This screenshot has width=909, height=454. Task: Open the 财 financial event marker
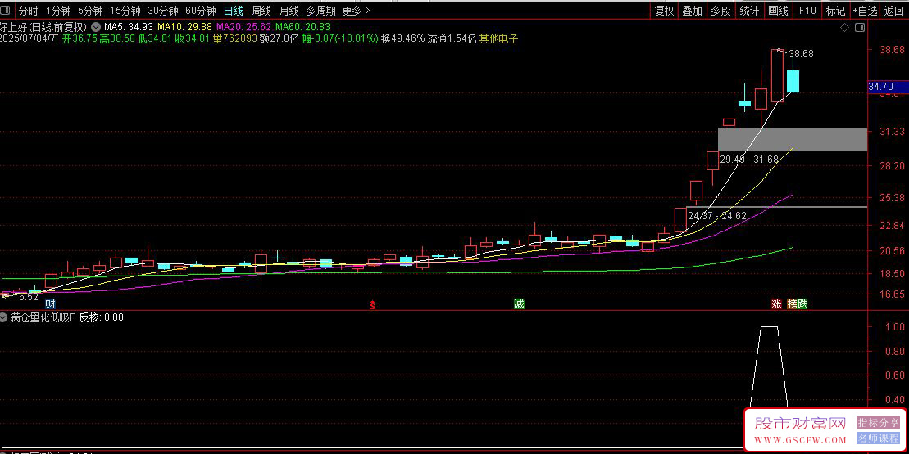[x=51, y=303]
